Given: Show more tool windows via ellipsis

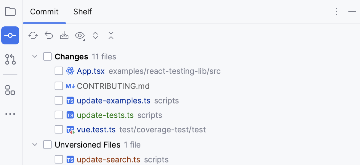Looking at the screenshot, I should click(10, 114).
